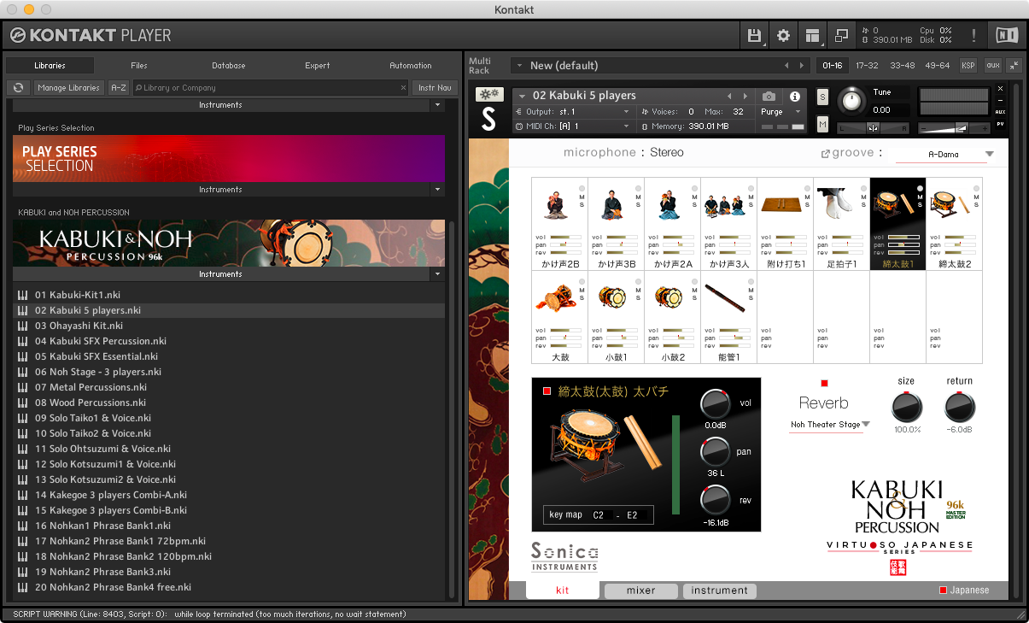Click the save floppy disk icon
Screen dimensions: 1029x623
pos(754,36)
